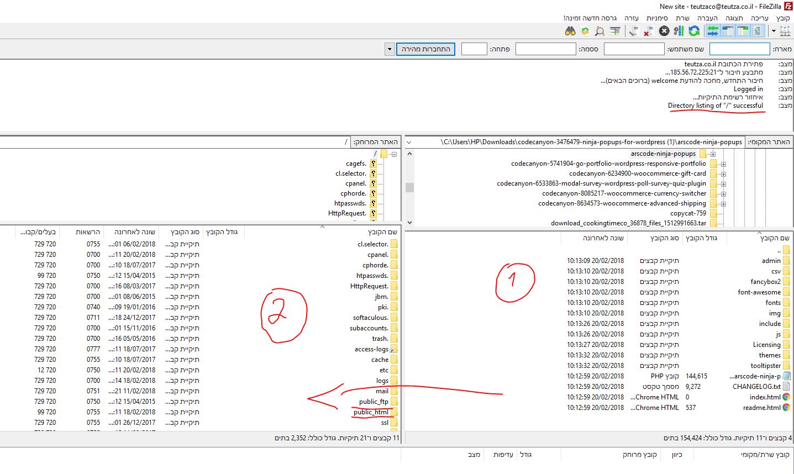Viewport: 794px width, 474px height.
Task: Toggle the local directory tree display
Action: [x=743, y=31]
